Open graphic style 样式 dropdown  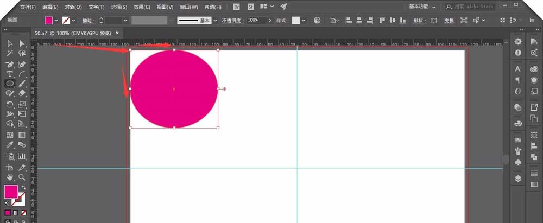coord(304,21)
